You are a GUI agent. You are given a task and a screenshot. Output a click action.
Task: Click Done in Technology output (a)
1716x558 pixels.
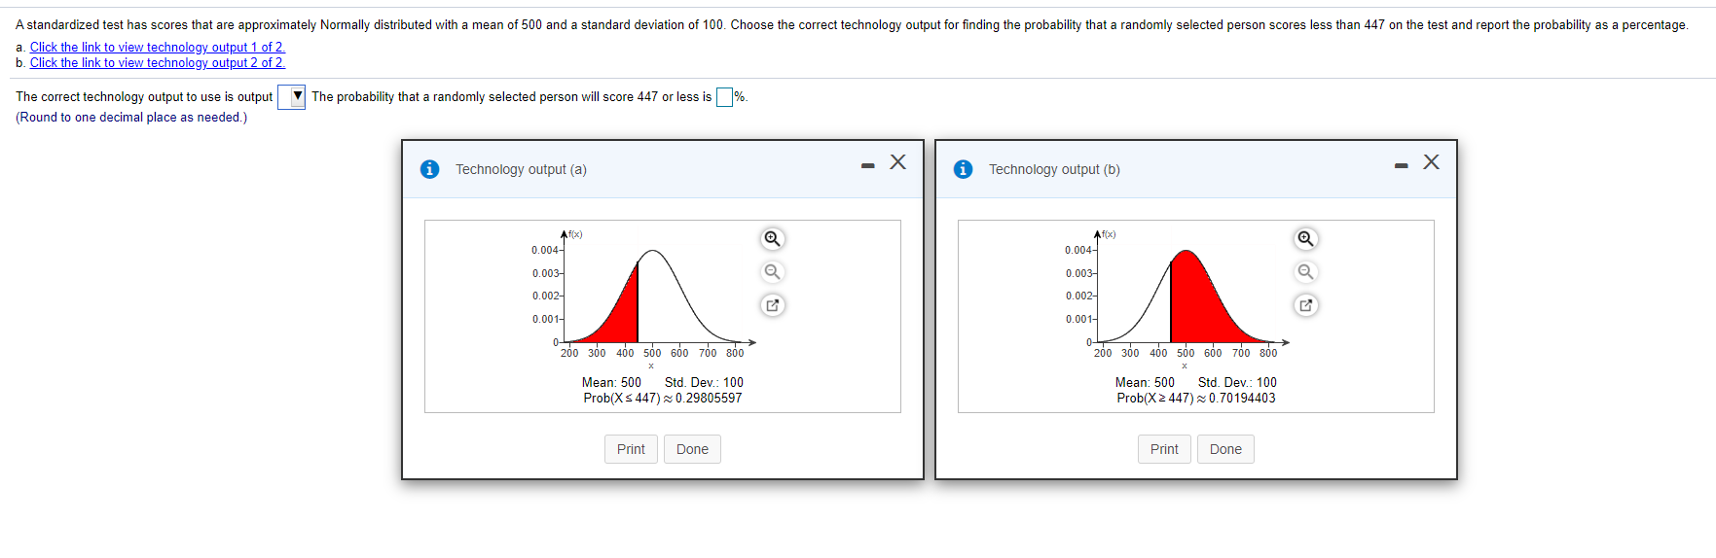(692, 449)
